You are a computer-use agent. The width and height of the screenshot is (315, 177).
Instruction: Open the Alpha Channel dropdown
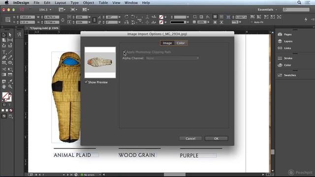click(173, 58)
